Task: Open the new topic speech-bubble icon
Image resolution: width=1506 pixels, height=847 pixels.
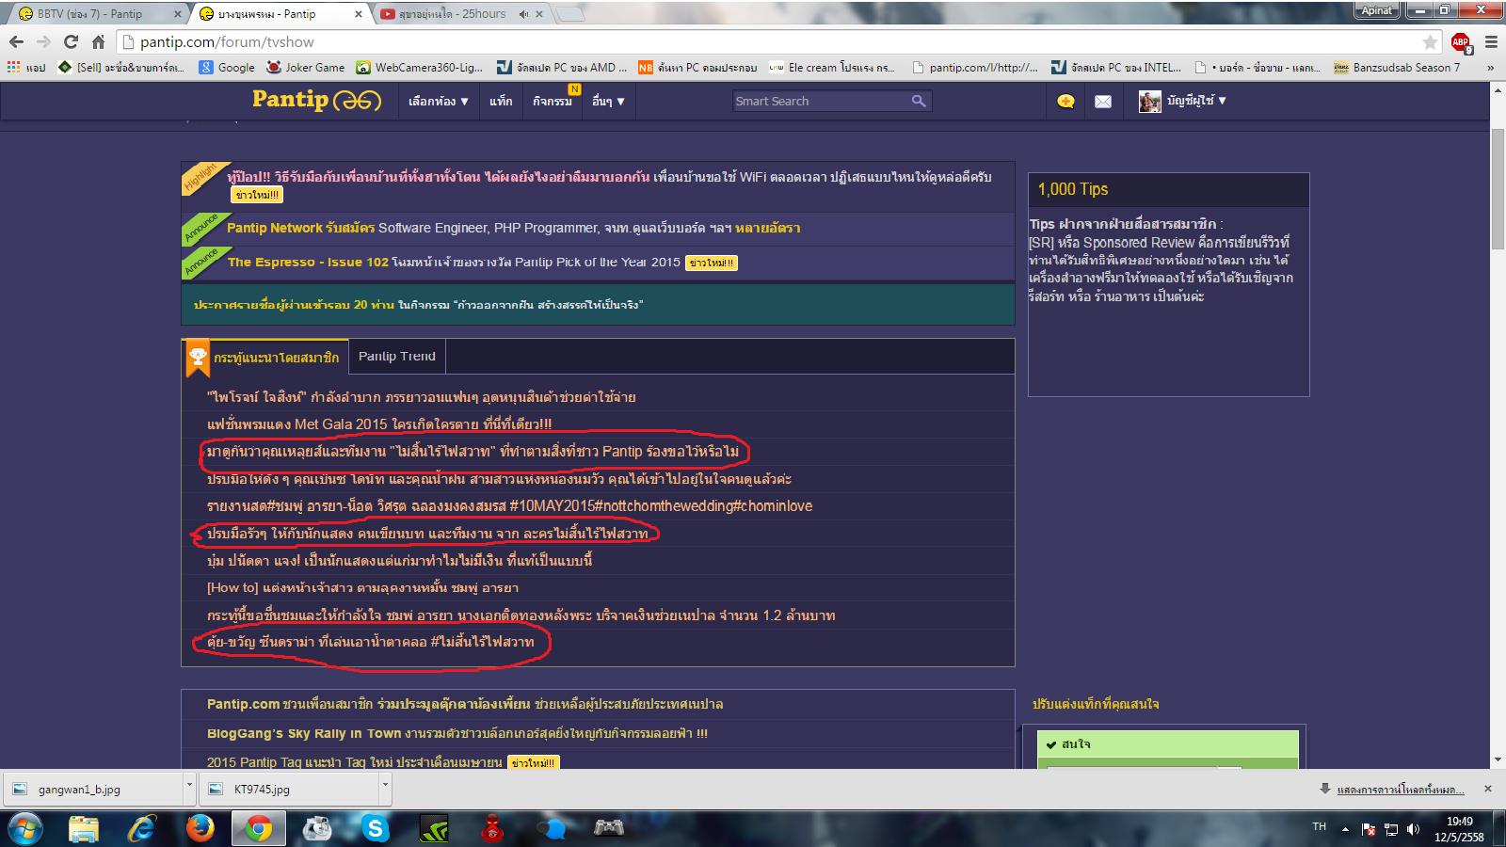Action: click(x=1065, y=101)
